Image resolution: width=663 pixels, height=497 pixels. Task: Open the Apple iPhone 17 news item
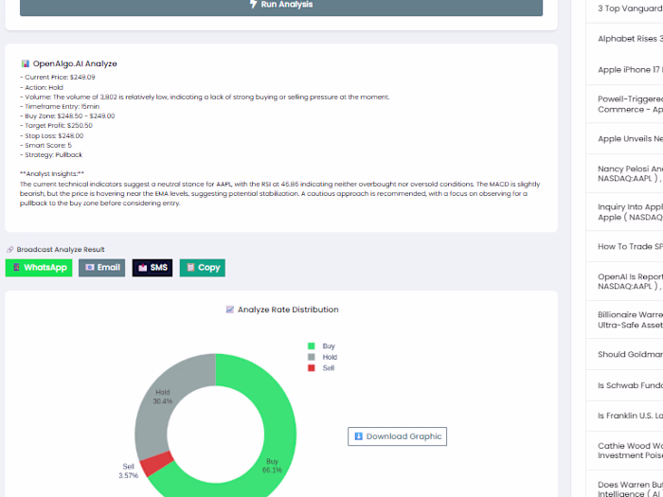click(x=630, y=70)
